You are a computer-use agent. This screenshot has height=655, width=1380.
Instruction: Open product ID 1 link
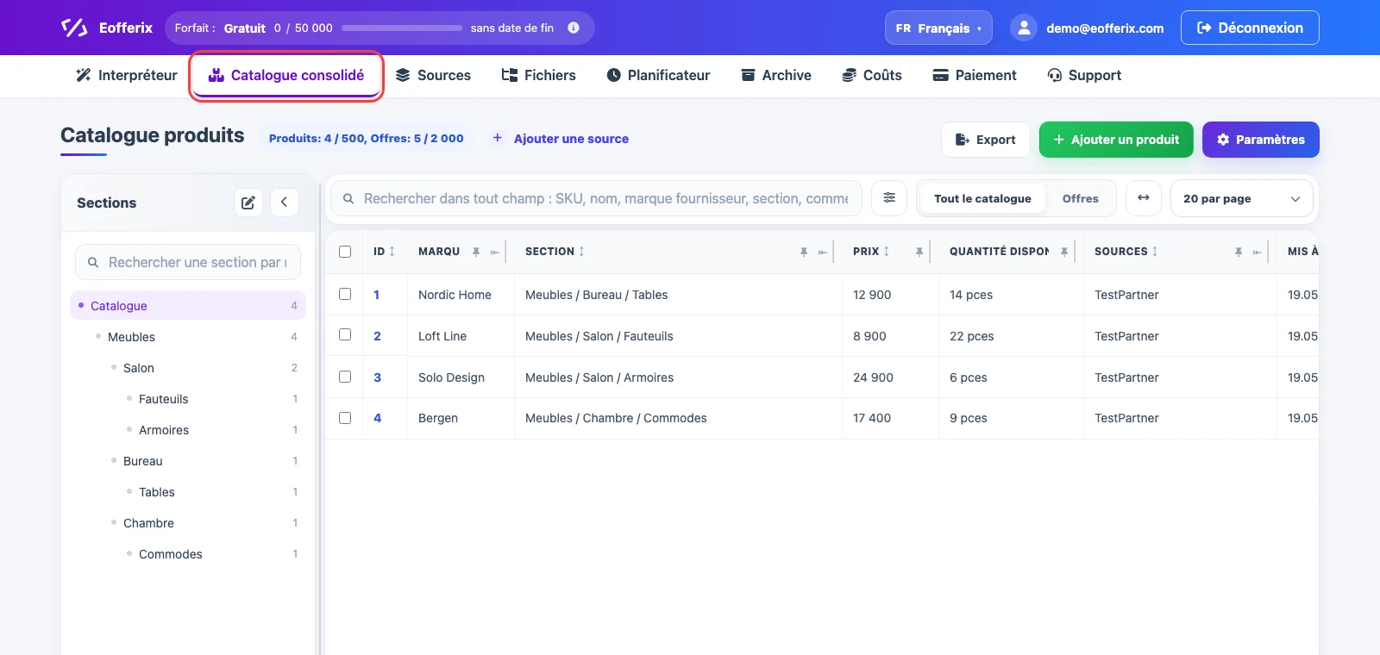[377, 295]
